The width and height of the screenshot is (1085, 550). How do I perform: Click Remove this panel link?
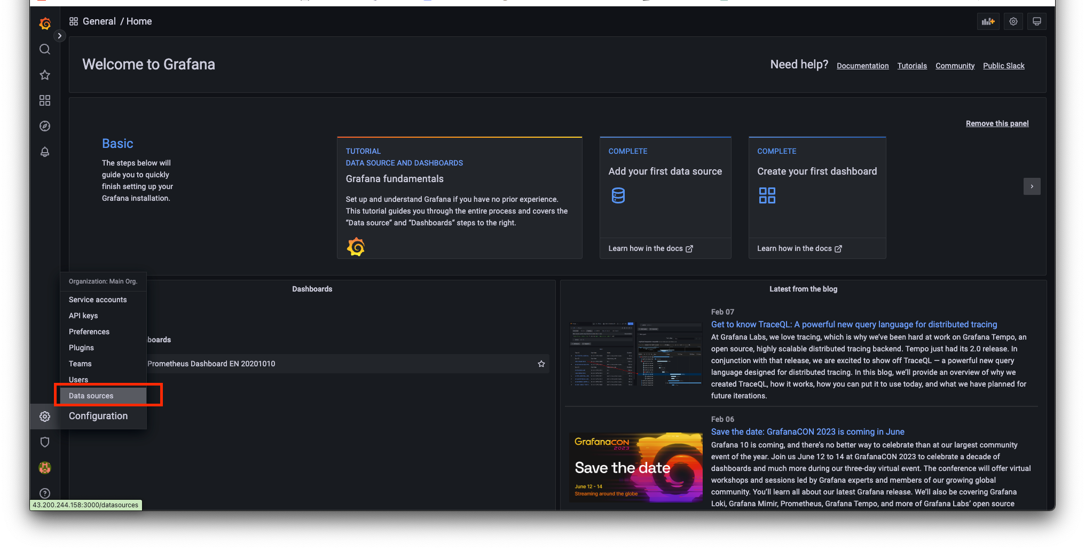click(997, 123)
